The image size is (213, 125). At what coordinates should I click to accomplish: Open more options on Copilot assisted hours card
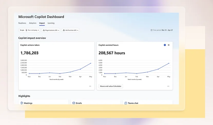coord(168,86)
